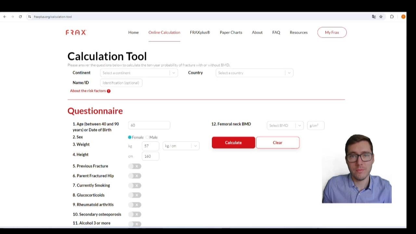The width and height of the screenshot is (416, 234).
Task: Enable the Glucocorticoids switch
Action: 135,195
